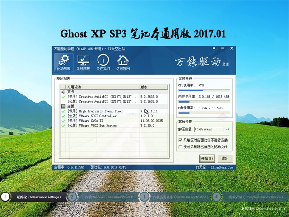
Task: Select the [公版] Creative AudioPCI driver row
Action: (114, 101)
